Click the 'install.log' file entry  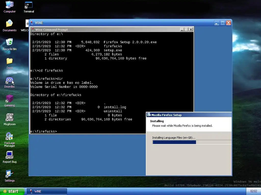tap(115, 107)
